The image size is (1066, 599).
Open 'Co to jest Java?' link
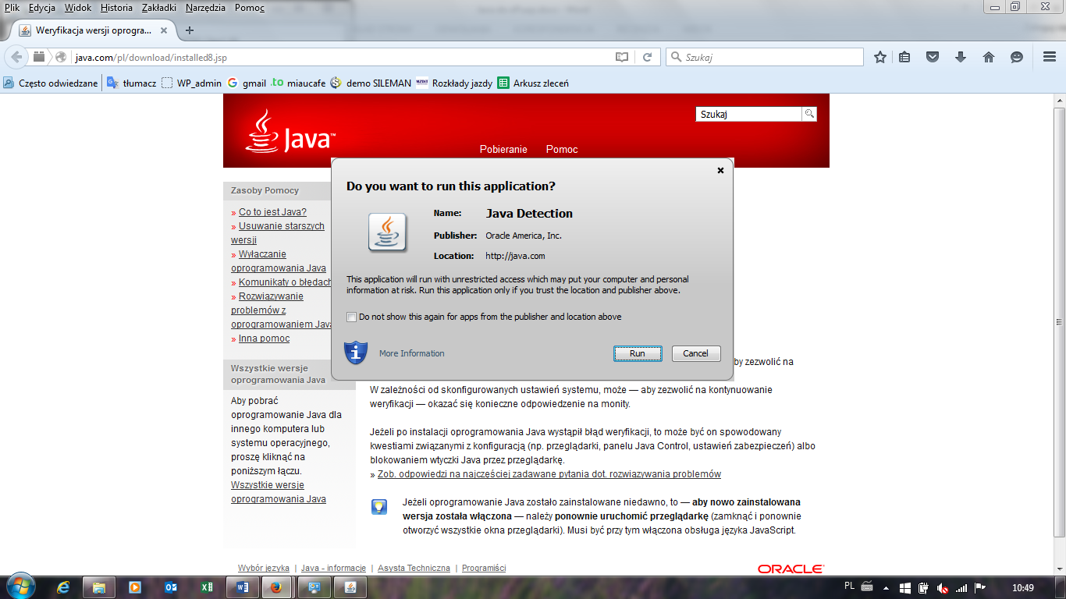(x=272, y=212)
